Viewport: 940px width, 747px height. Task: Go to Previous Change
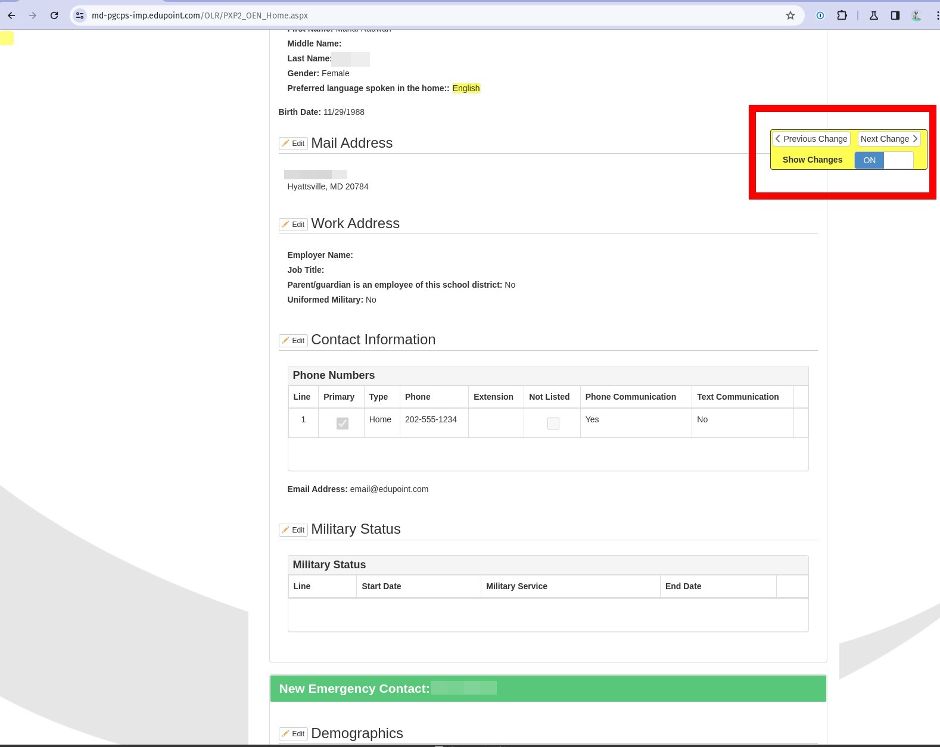tap(811, 139)
